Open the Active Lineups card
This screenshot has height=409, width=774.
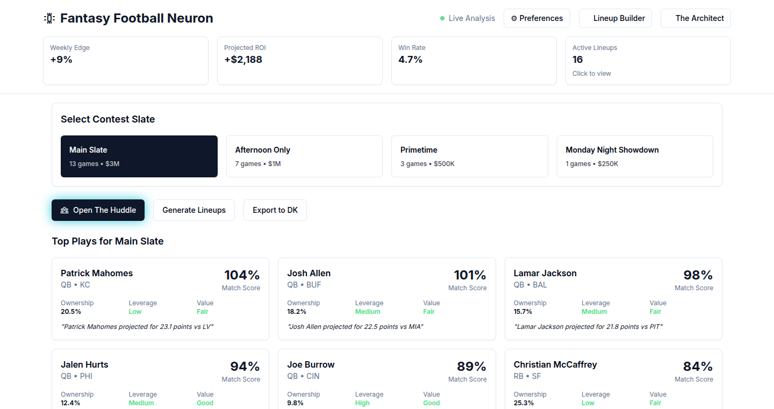click(648, 61)
